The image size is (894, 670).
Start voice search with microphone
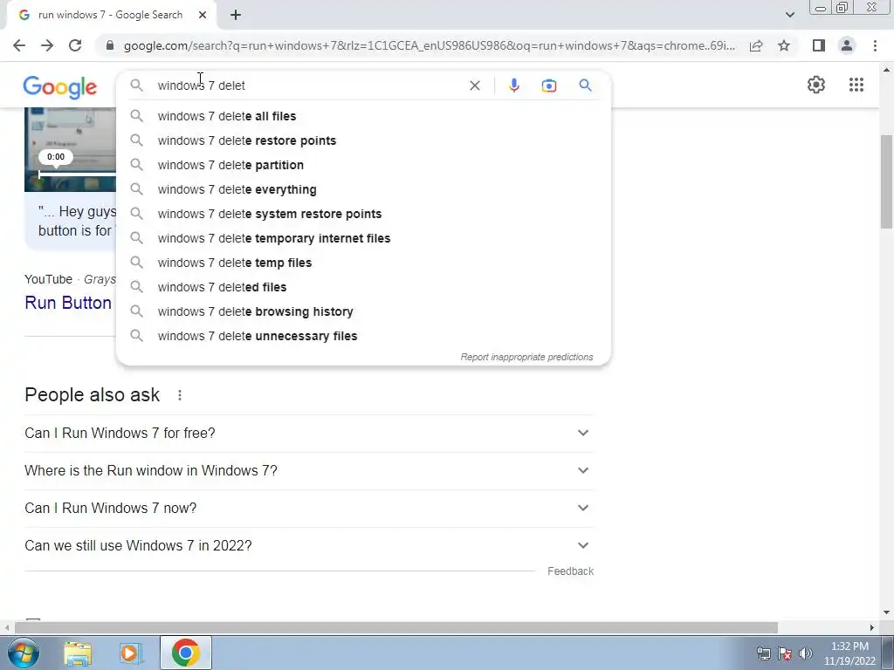point(513,85)
